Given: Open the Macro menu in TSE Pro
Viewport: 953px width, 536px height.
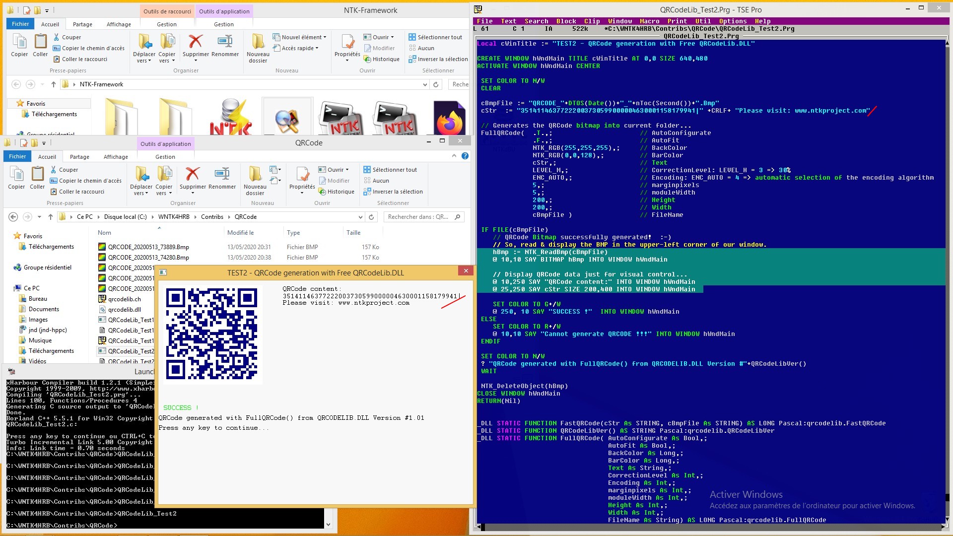Looking at the screenshot, I should point(650,21).
